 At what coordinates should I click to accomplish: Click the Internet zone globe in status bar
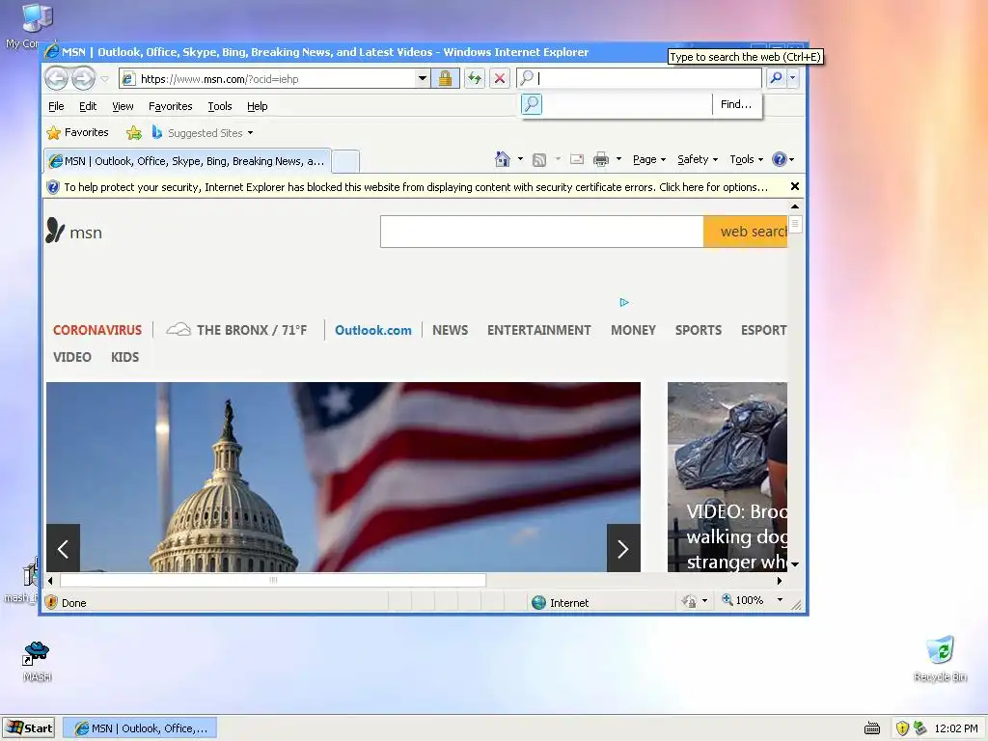pyautogui.click(x=538, y=602)
